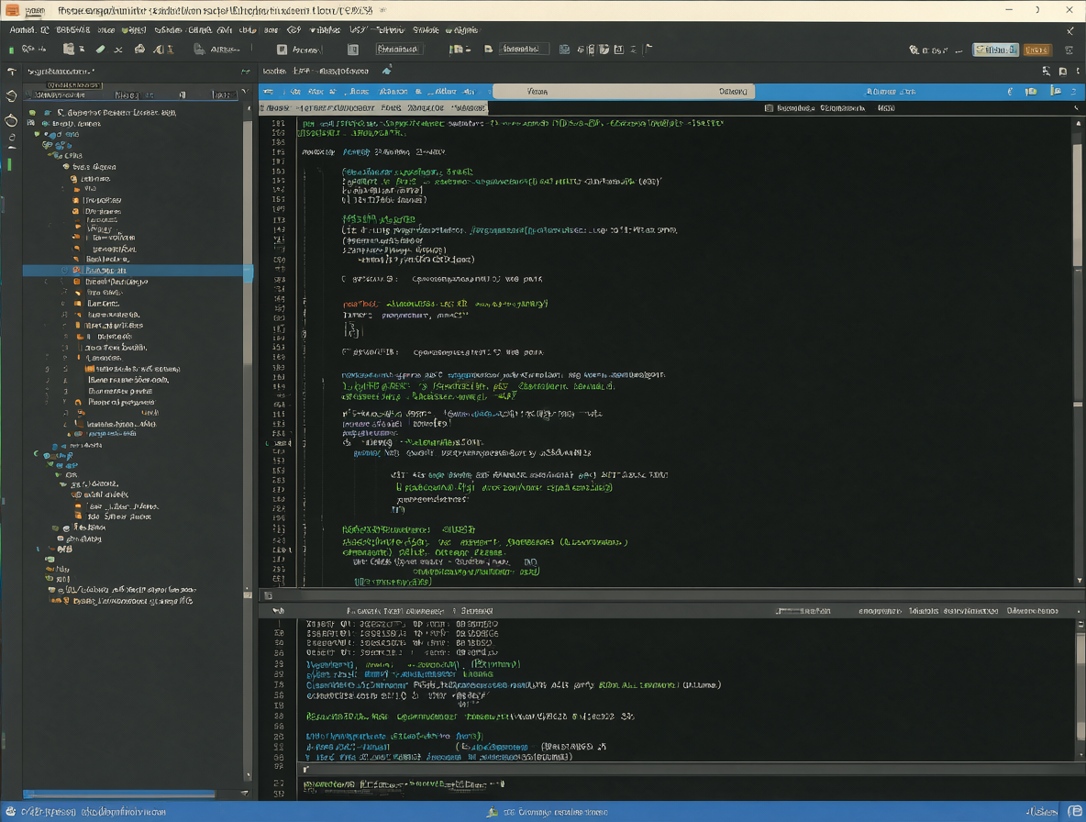Click the editor's vertical scrollbar thumb
1086x822 pixels.
tap(1078, 205)
